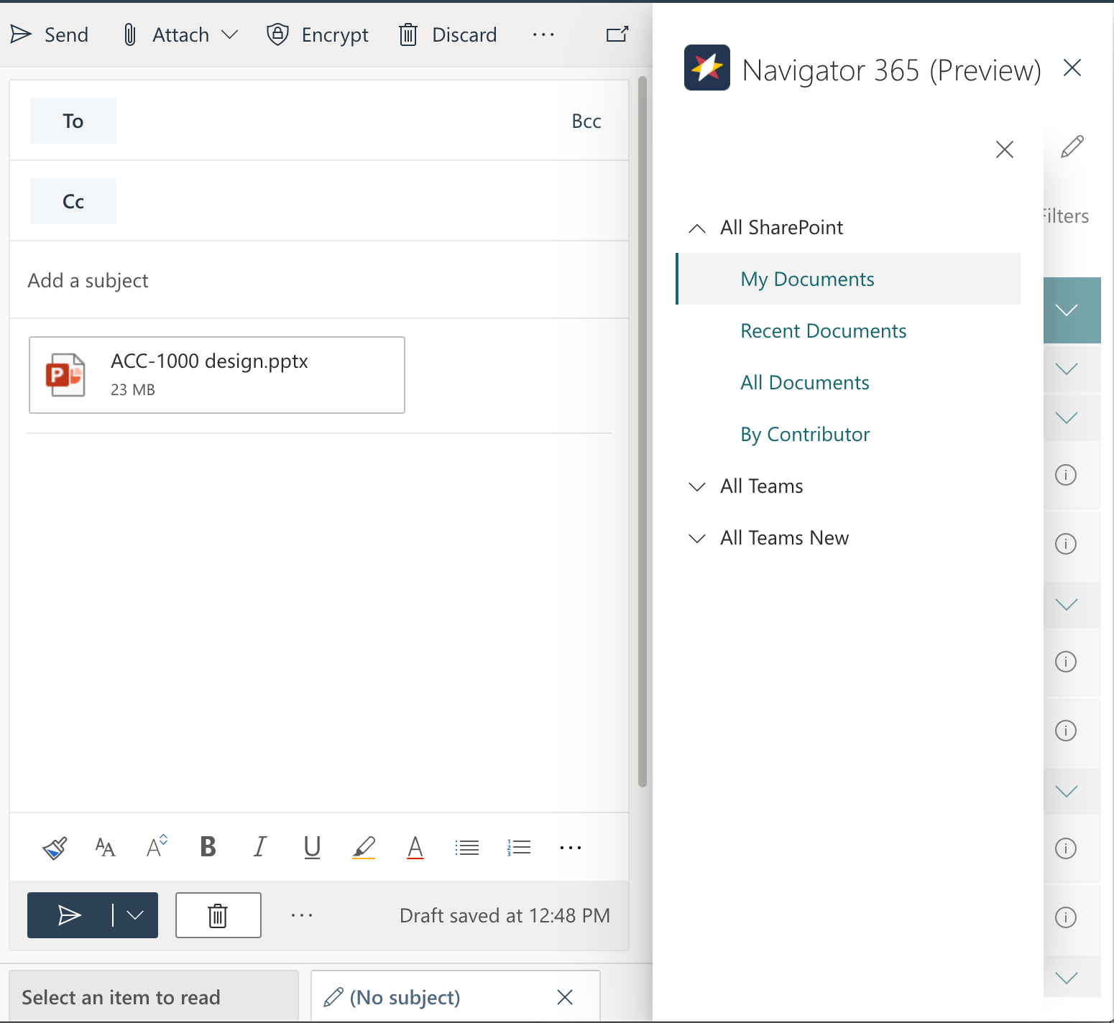Open the bottom more actions ellipsis
Viewport: 1114px width, 1023px height.
pos(302,915)
